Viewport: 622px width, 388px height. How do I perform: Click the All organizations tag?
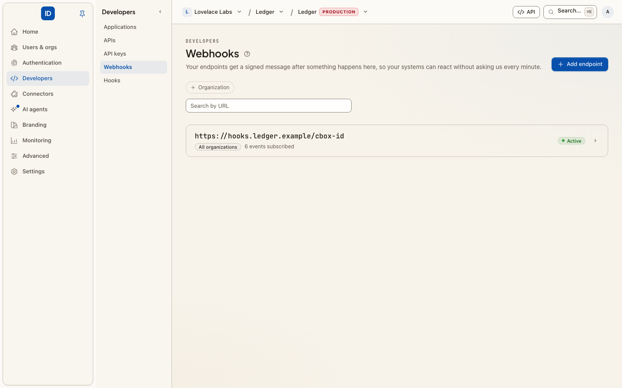point(218,147)
